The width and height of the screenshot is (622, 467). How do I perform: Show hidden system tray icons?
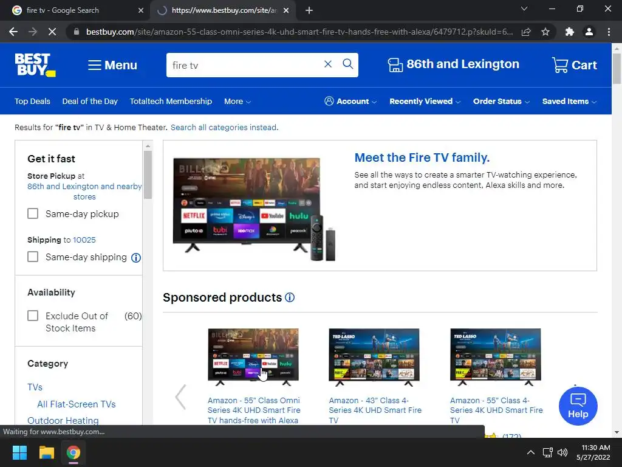click(531, 452)
